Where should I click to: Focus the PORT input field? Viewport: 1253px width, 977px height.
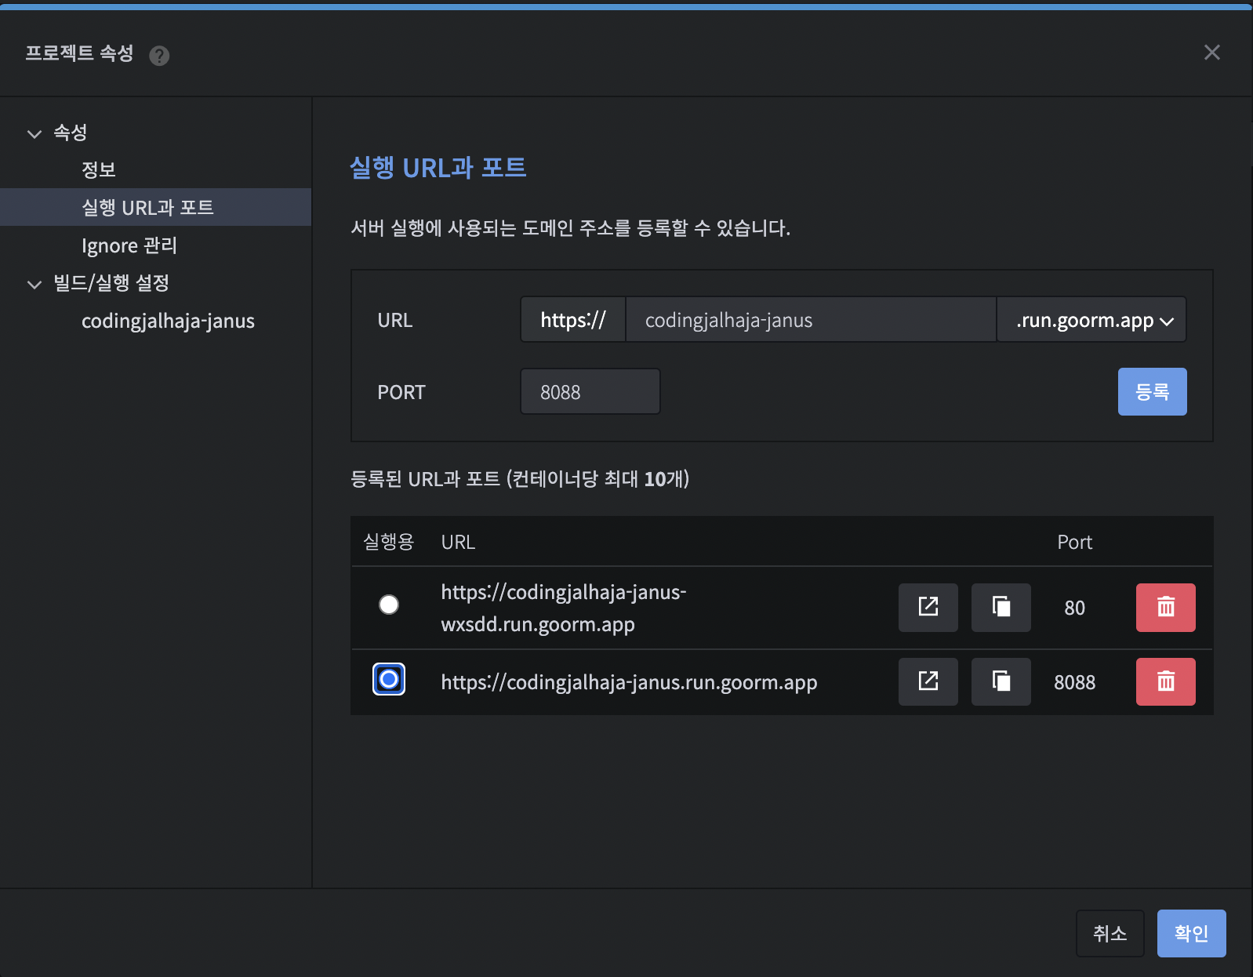590,392
